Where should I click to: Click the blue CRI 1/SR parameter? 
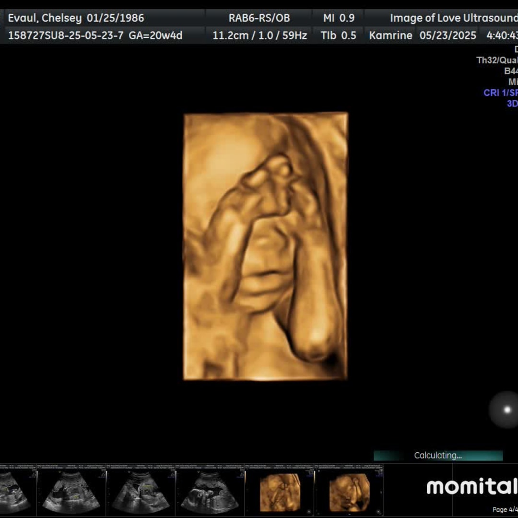(500, 93)
